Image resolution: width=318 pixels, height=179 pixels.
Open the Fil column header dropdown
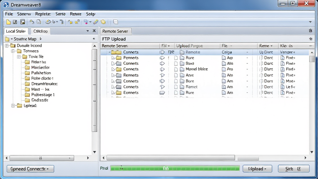coord(169,46)
